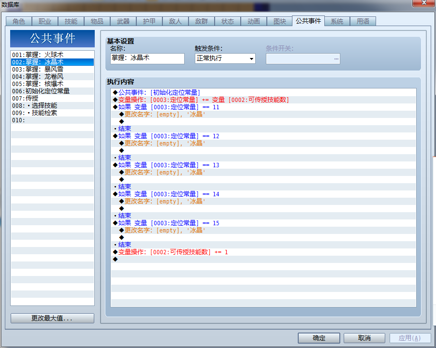Viewport: 436px width, 348px height.
Task: Click the 公共事件 tab
Action: point(308,21)
